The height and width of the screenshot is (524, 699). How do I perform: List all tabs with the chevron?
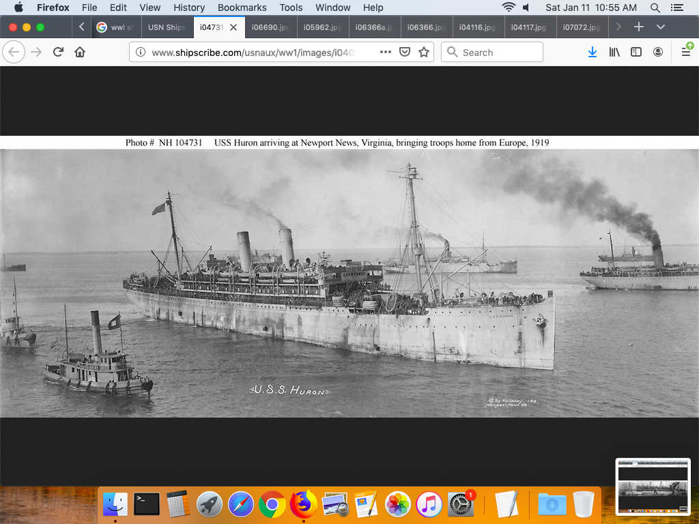660,27
